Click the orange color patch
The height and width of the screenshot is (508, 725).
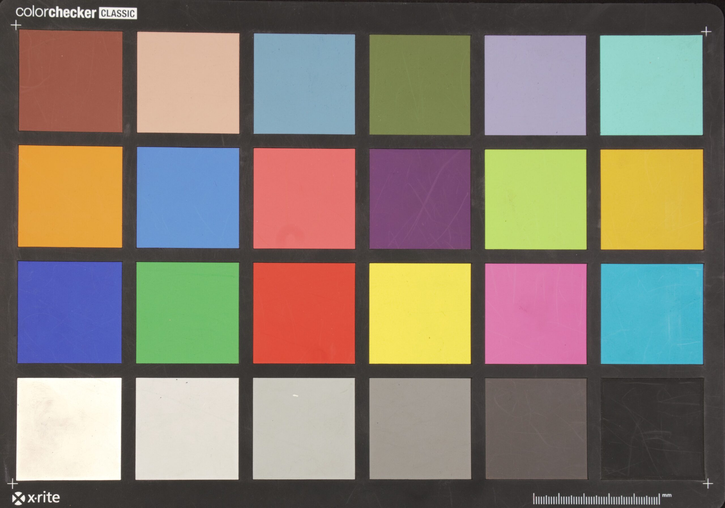pyautogui.click(x=70, y=196)
